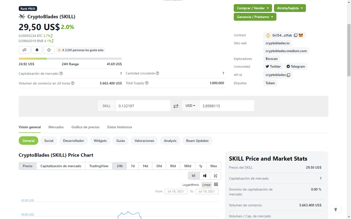Expand chart to fullscreen
The image size is (351, 219).
click(216, 176)
